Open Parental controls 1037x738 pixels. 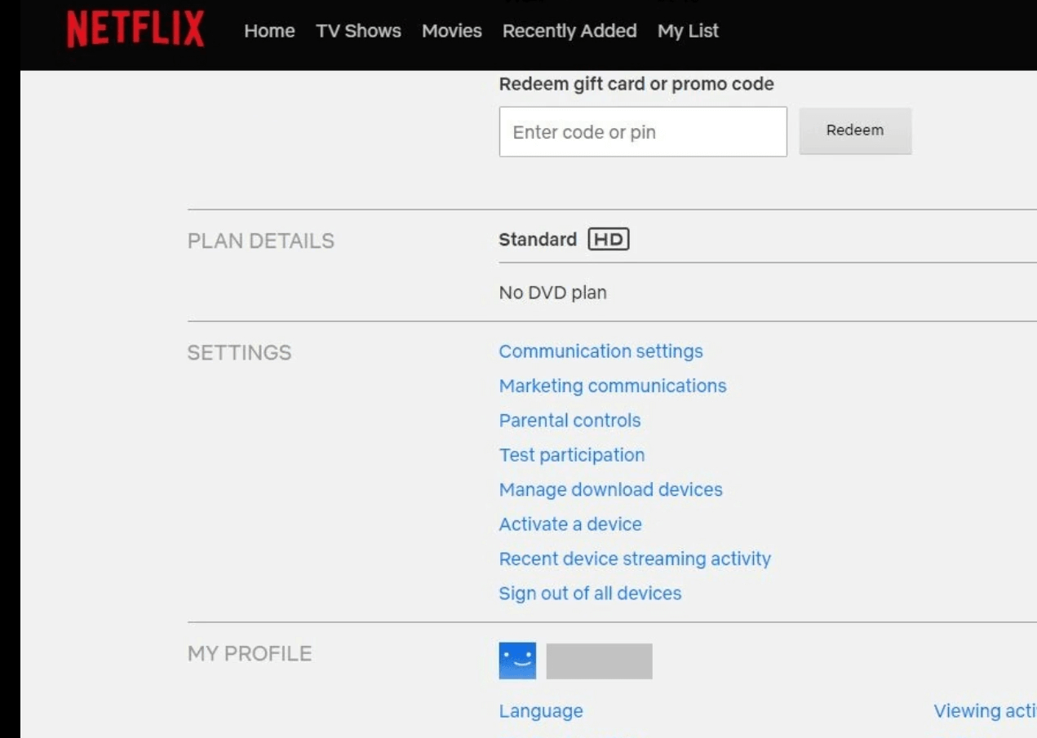pos(569,420)
